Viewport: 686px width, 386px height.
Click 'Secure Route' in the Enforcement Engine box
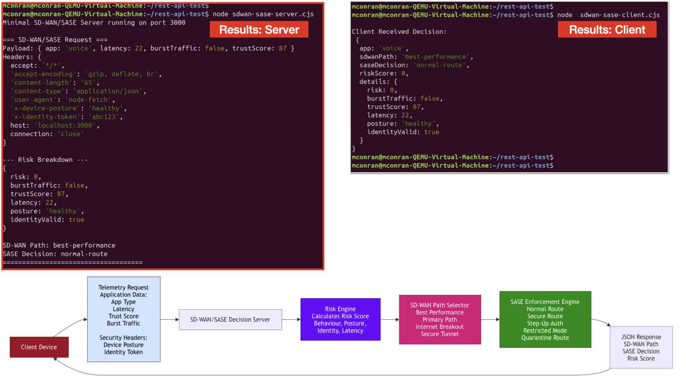click(x=545, y=316)
